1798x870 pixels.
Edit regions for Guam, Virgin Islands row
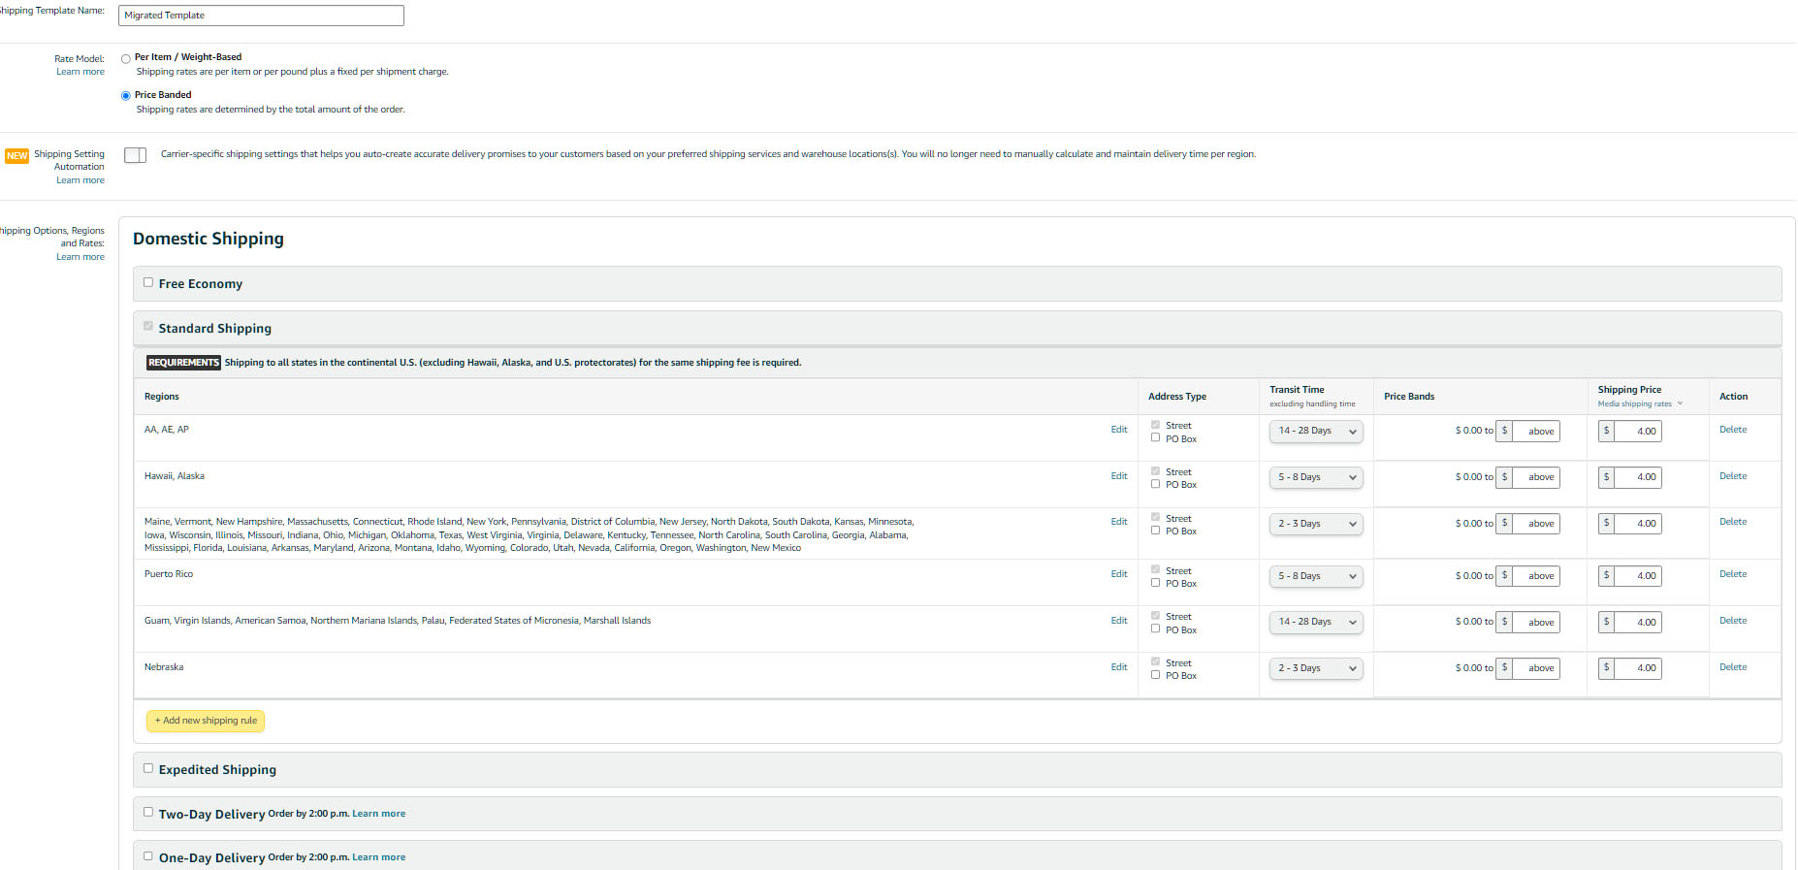[x=1119, y=621]
